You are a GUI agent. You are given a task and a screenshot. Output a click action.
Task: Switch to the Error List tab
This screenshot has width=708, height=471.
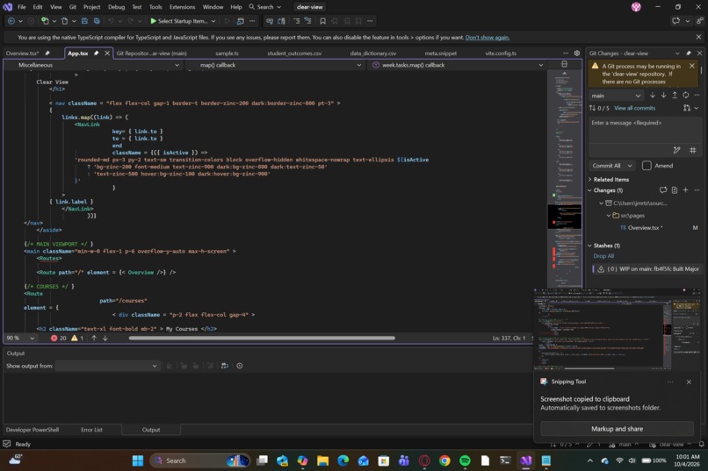[91, 430]
